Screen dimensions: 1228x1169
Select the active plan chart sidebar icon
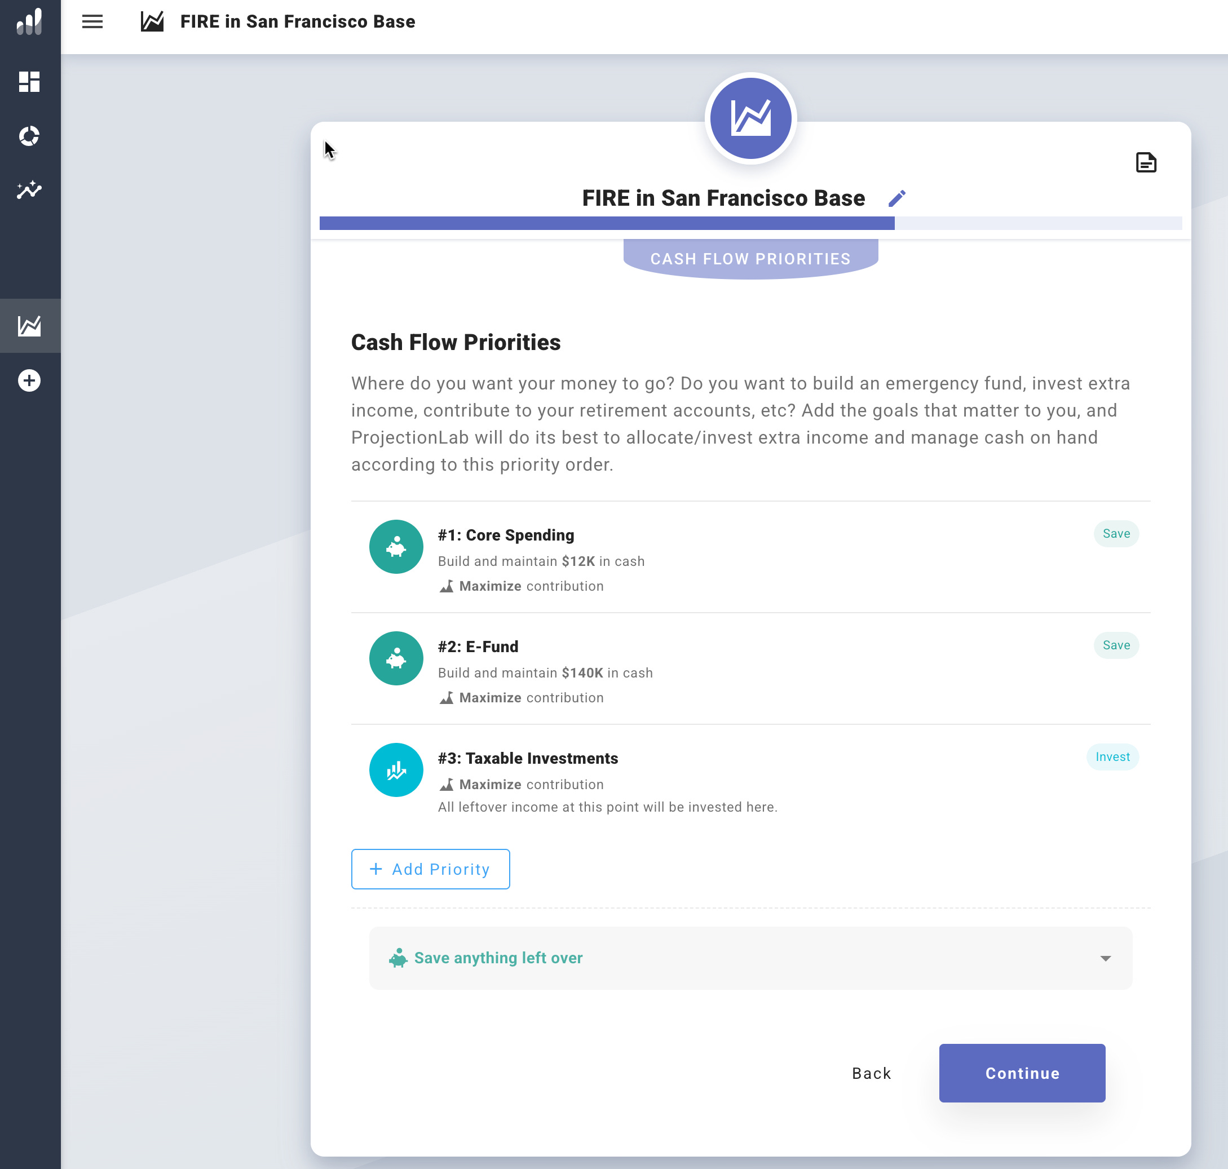coord(29,325)
